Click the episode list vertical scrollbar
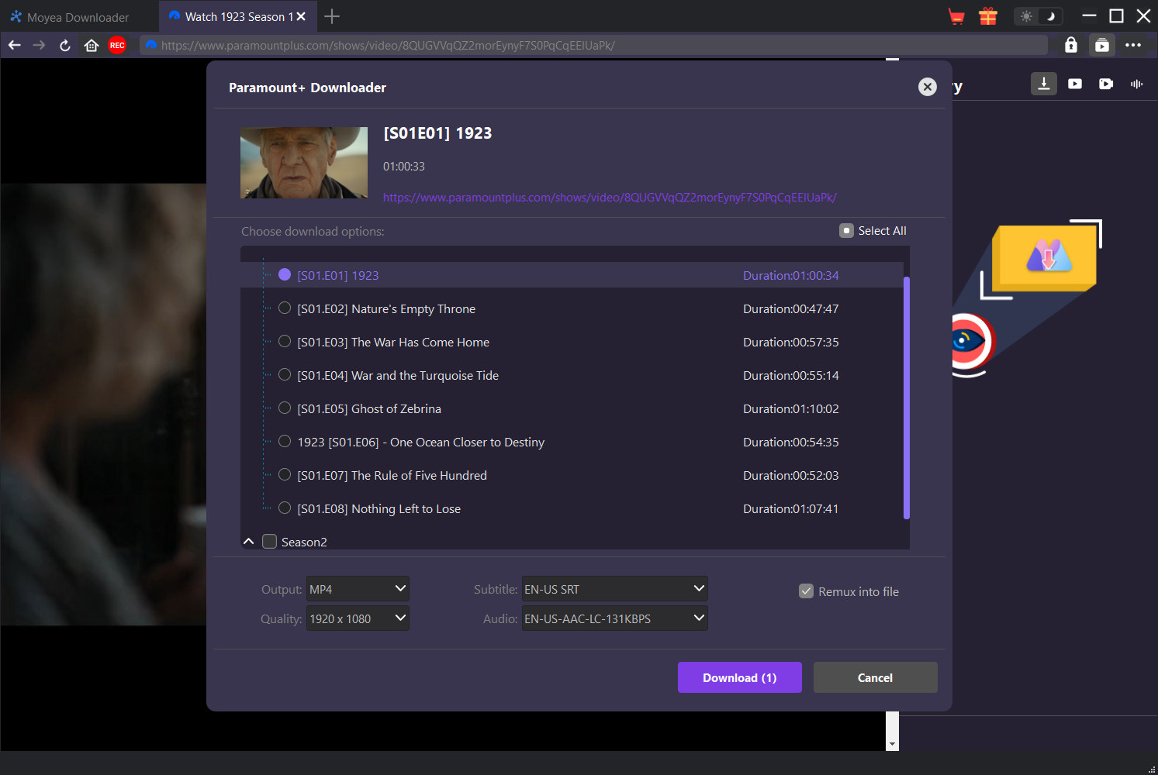 point(907,398)
